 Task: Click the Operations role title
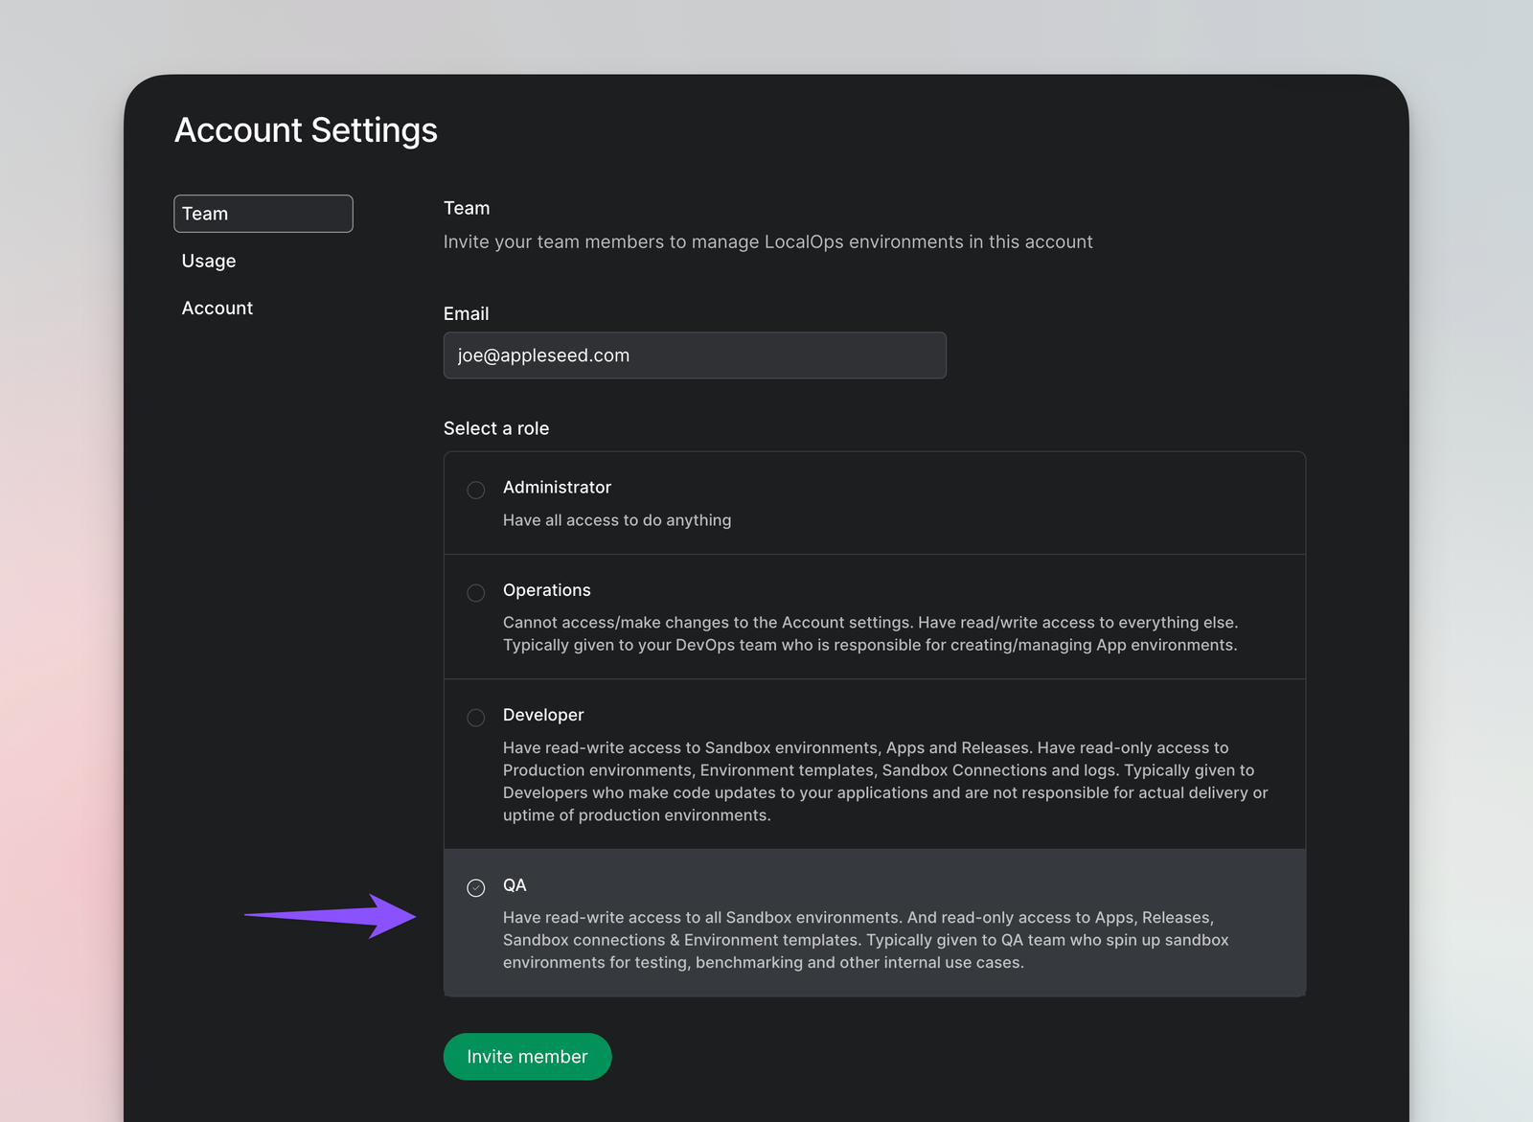(x=547, y=590)
